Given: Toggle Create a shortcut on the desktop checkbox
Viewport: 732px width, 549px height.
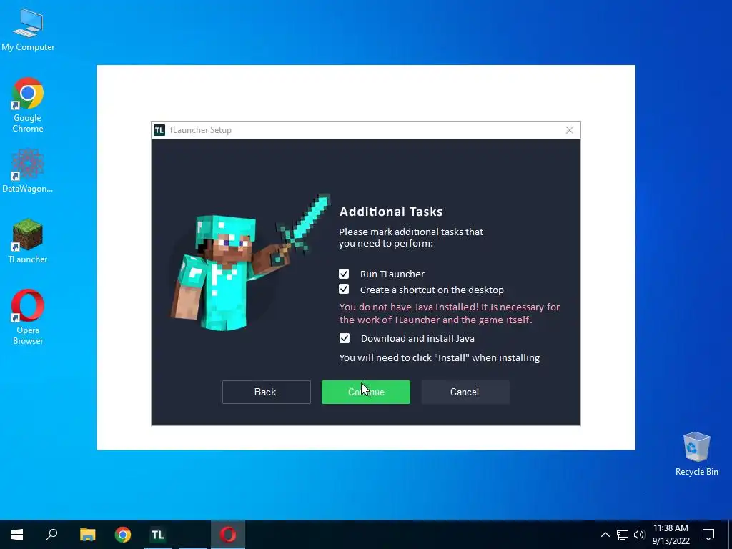Looking at the screenshot, I should 344,290.
